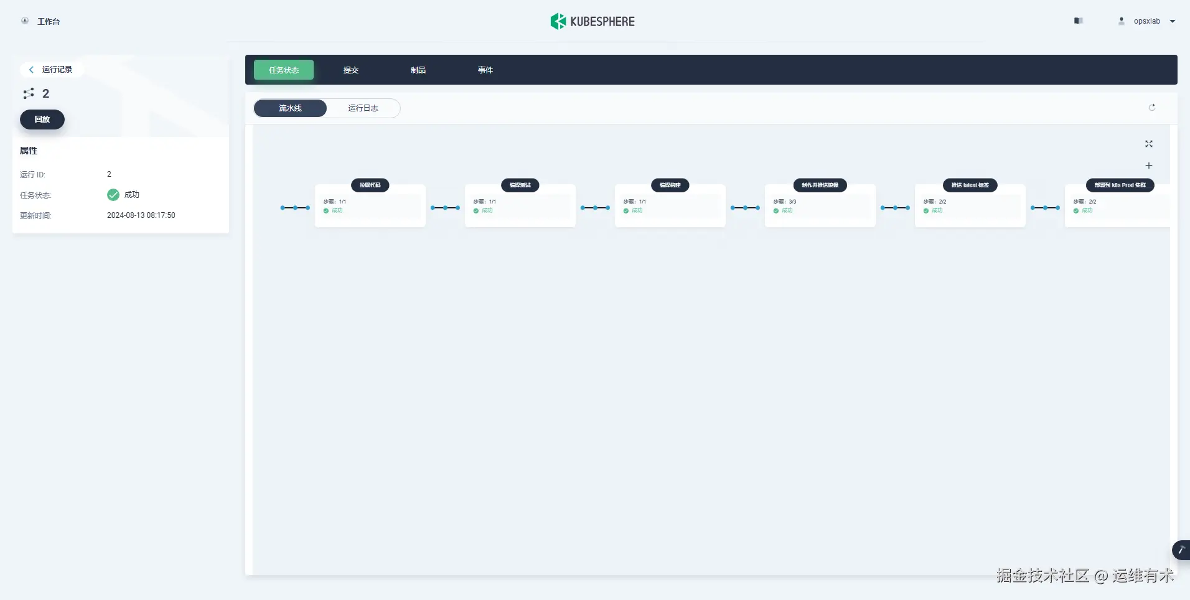The image size is (1190, 600).
Task: Click the KubeSphere logo at top center
Action: (592, 21)
